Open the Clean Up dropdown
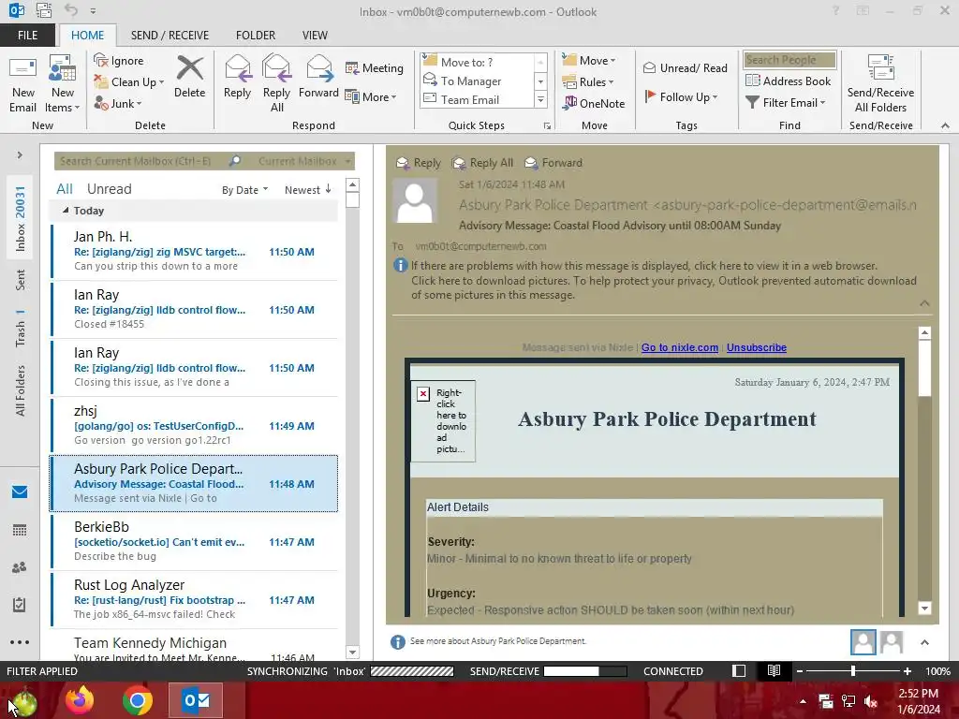Image resolution: width=959 pixels, height=719 pixels. tap(129, 82)
